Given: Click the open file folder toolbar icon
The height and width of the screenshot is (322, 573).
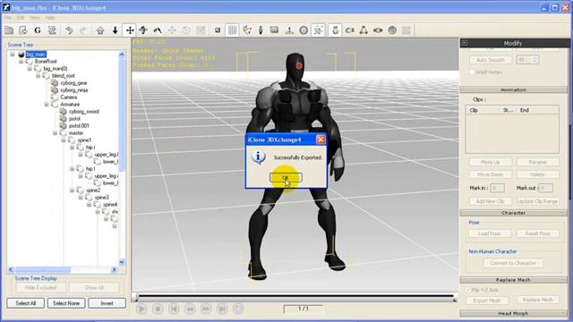Looking at the screenshot, I should [x=9, y=30].
